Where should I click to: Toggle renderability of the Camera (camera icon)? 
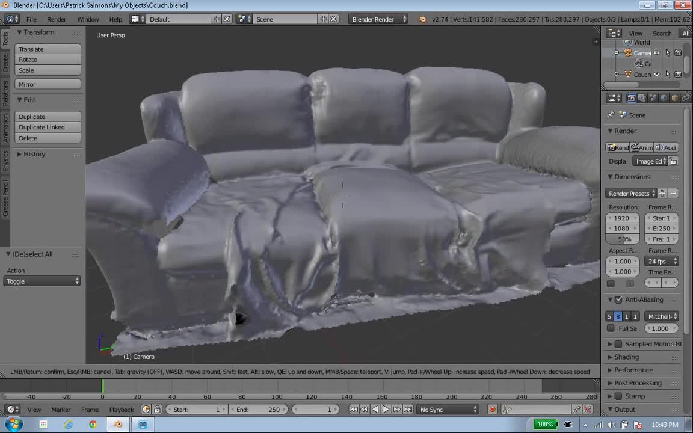click(678, 53)
